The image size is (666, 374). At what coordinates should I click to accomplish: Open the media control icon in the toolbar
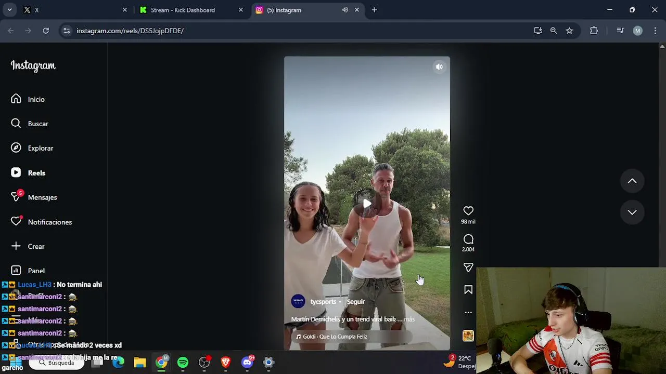coord(620,31)
